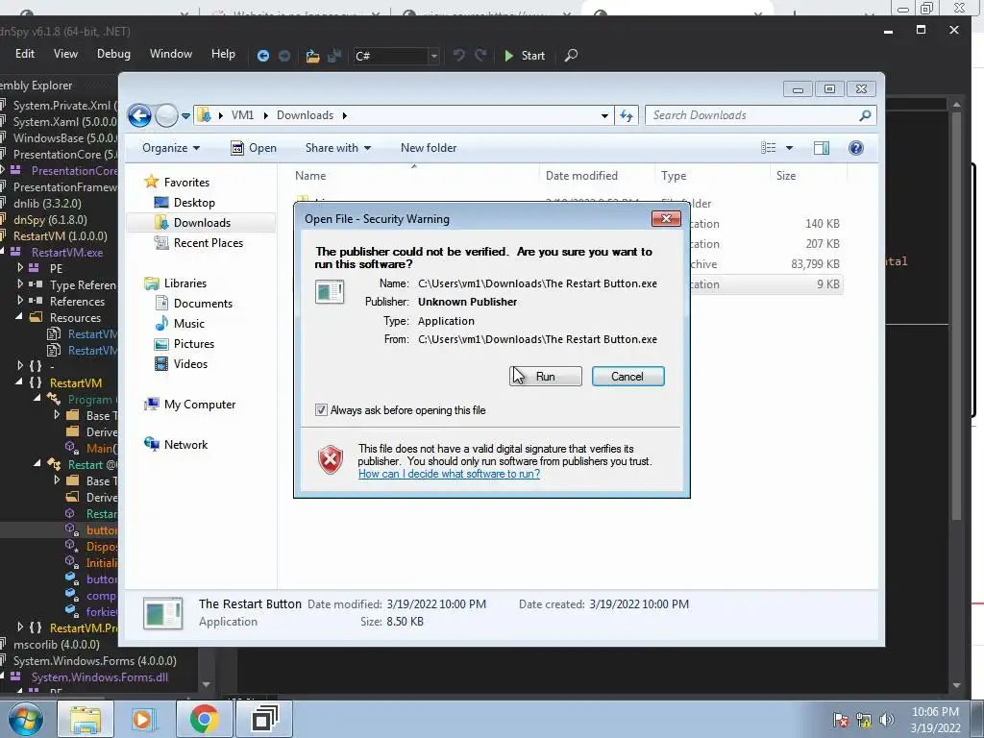
Task: Open the Debug menu in dnSpy
Action: pos(113,54)
